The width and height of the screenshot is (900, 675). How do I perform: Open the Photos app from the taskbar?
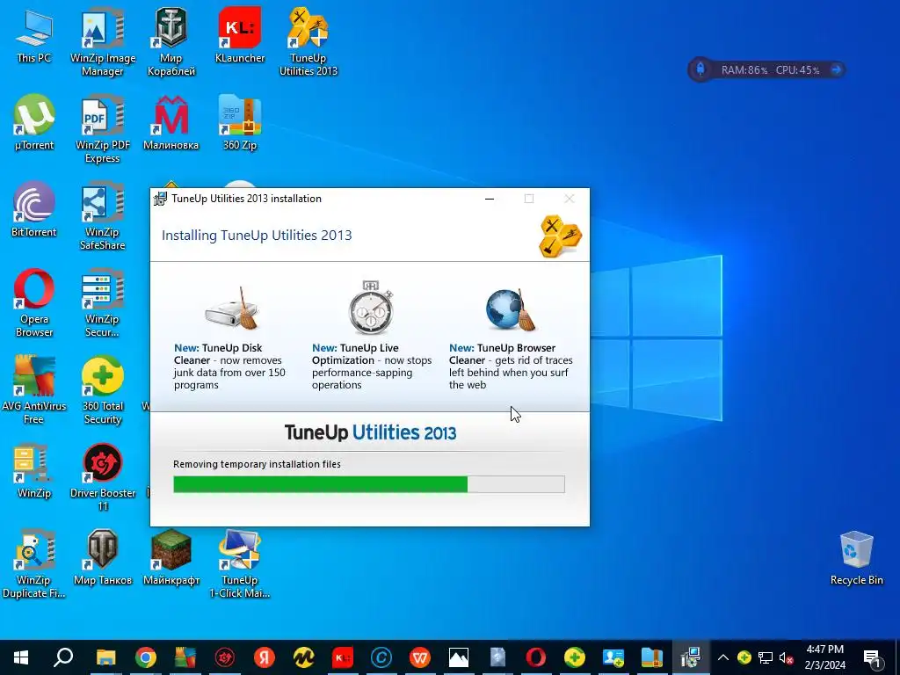coord(459,657)
